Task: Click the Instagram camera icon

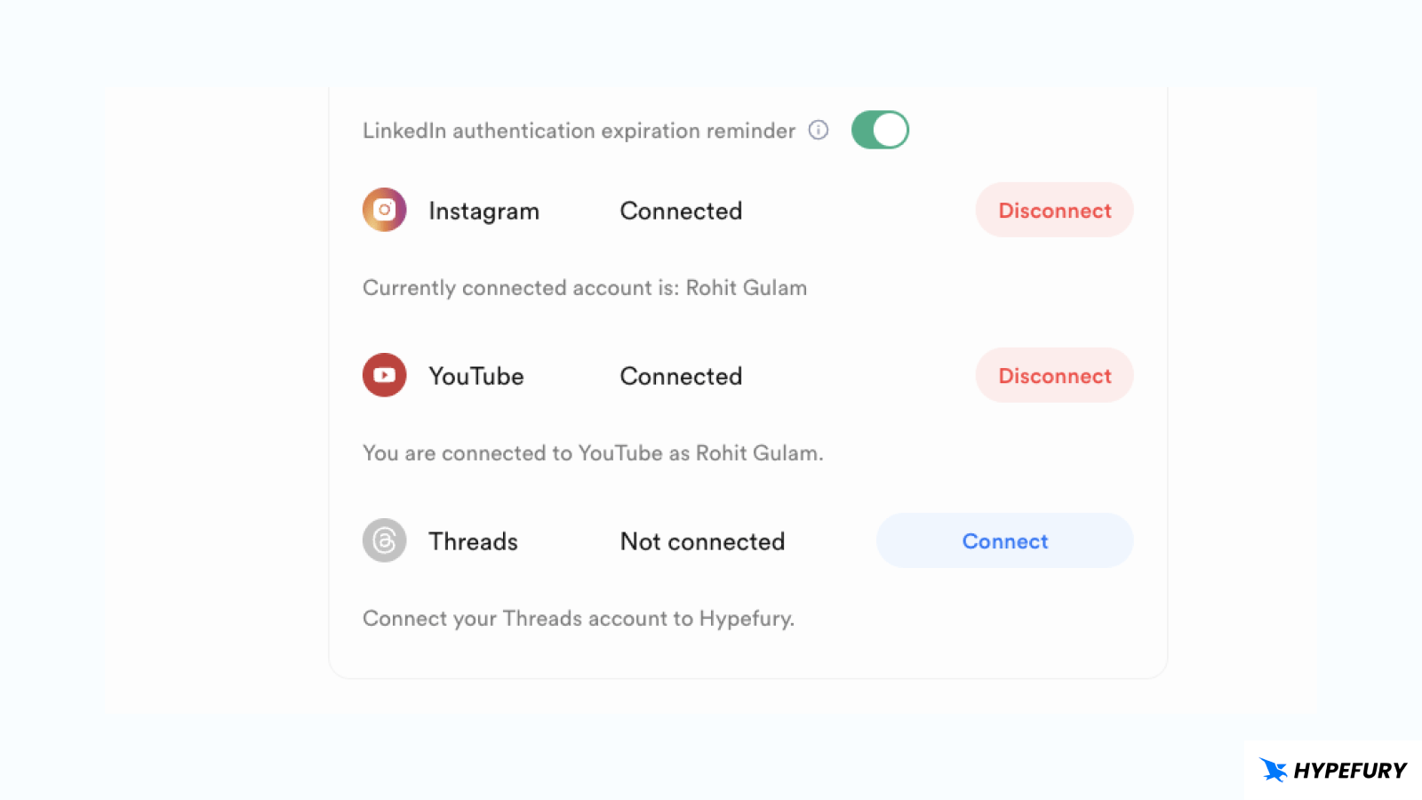Action: click(383, 210)
